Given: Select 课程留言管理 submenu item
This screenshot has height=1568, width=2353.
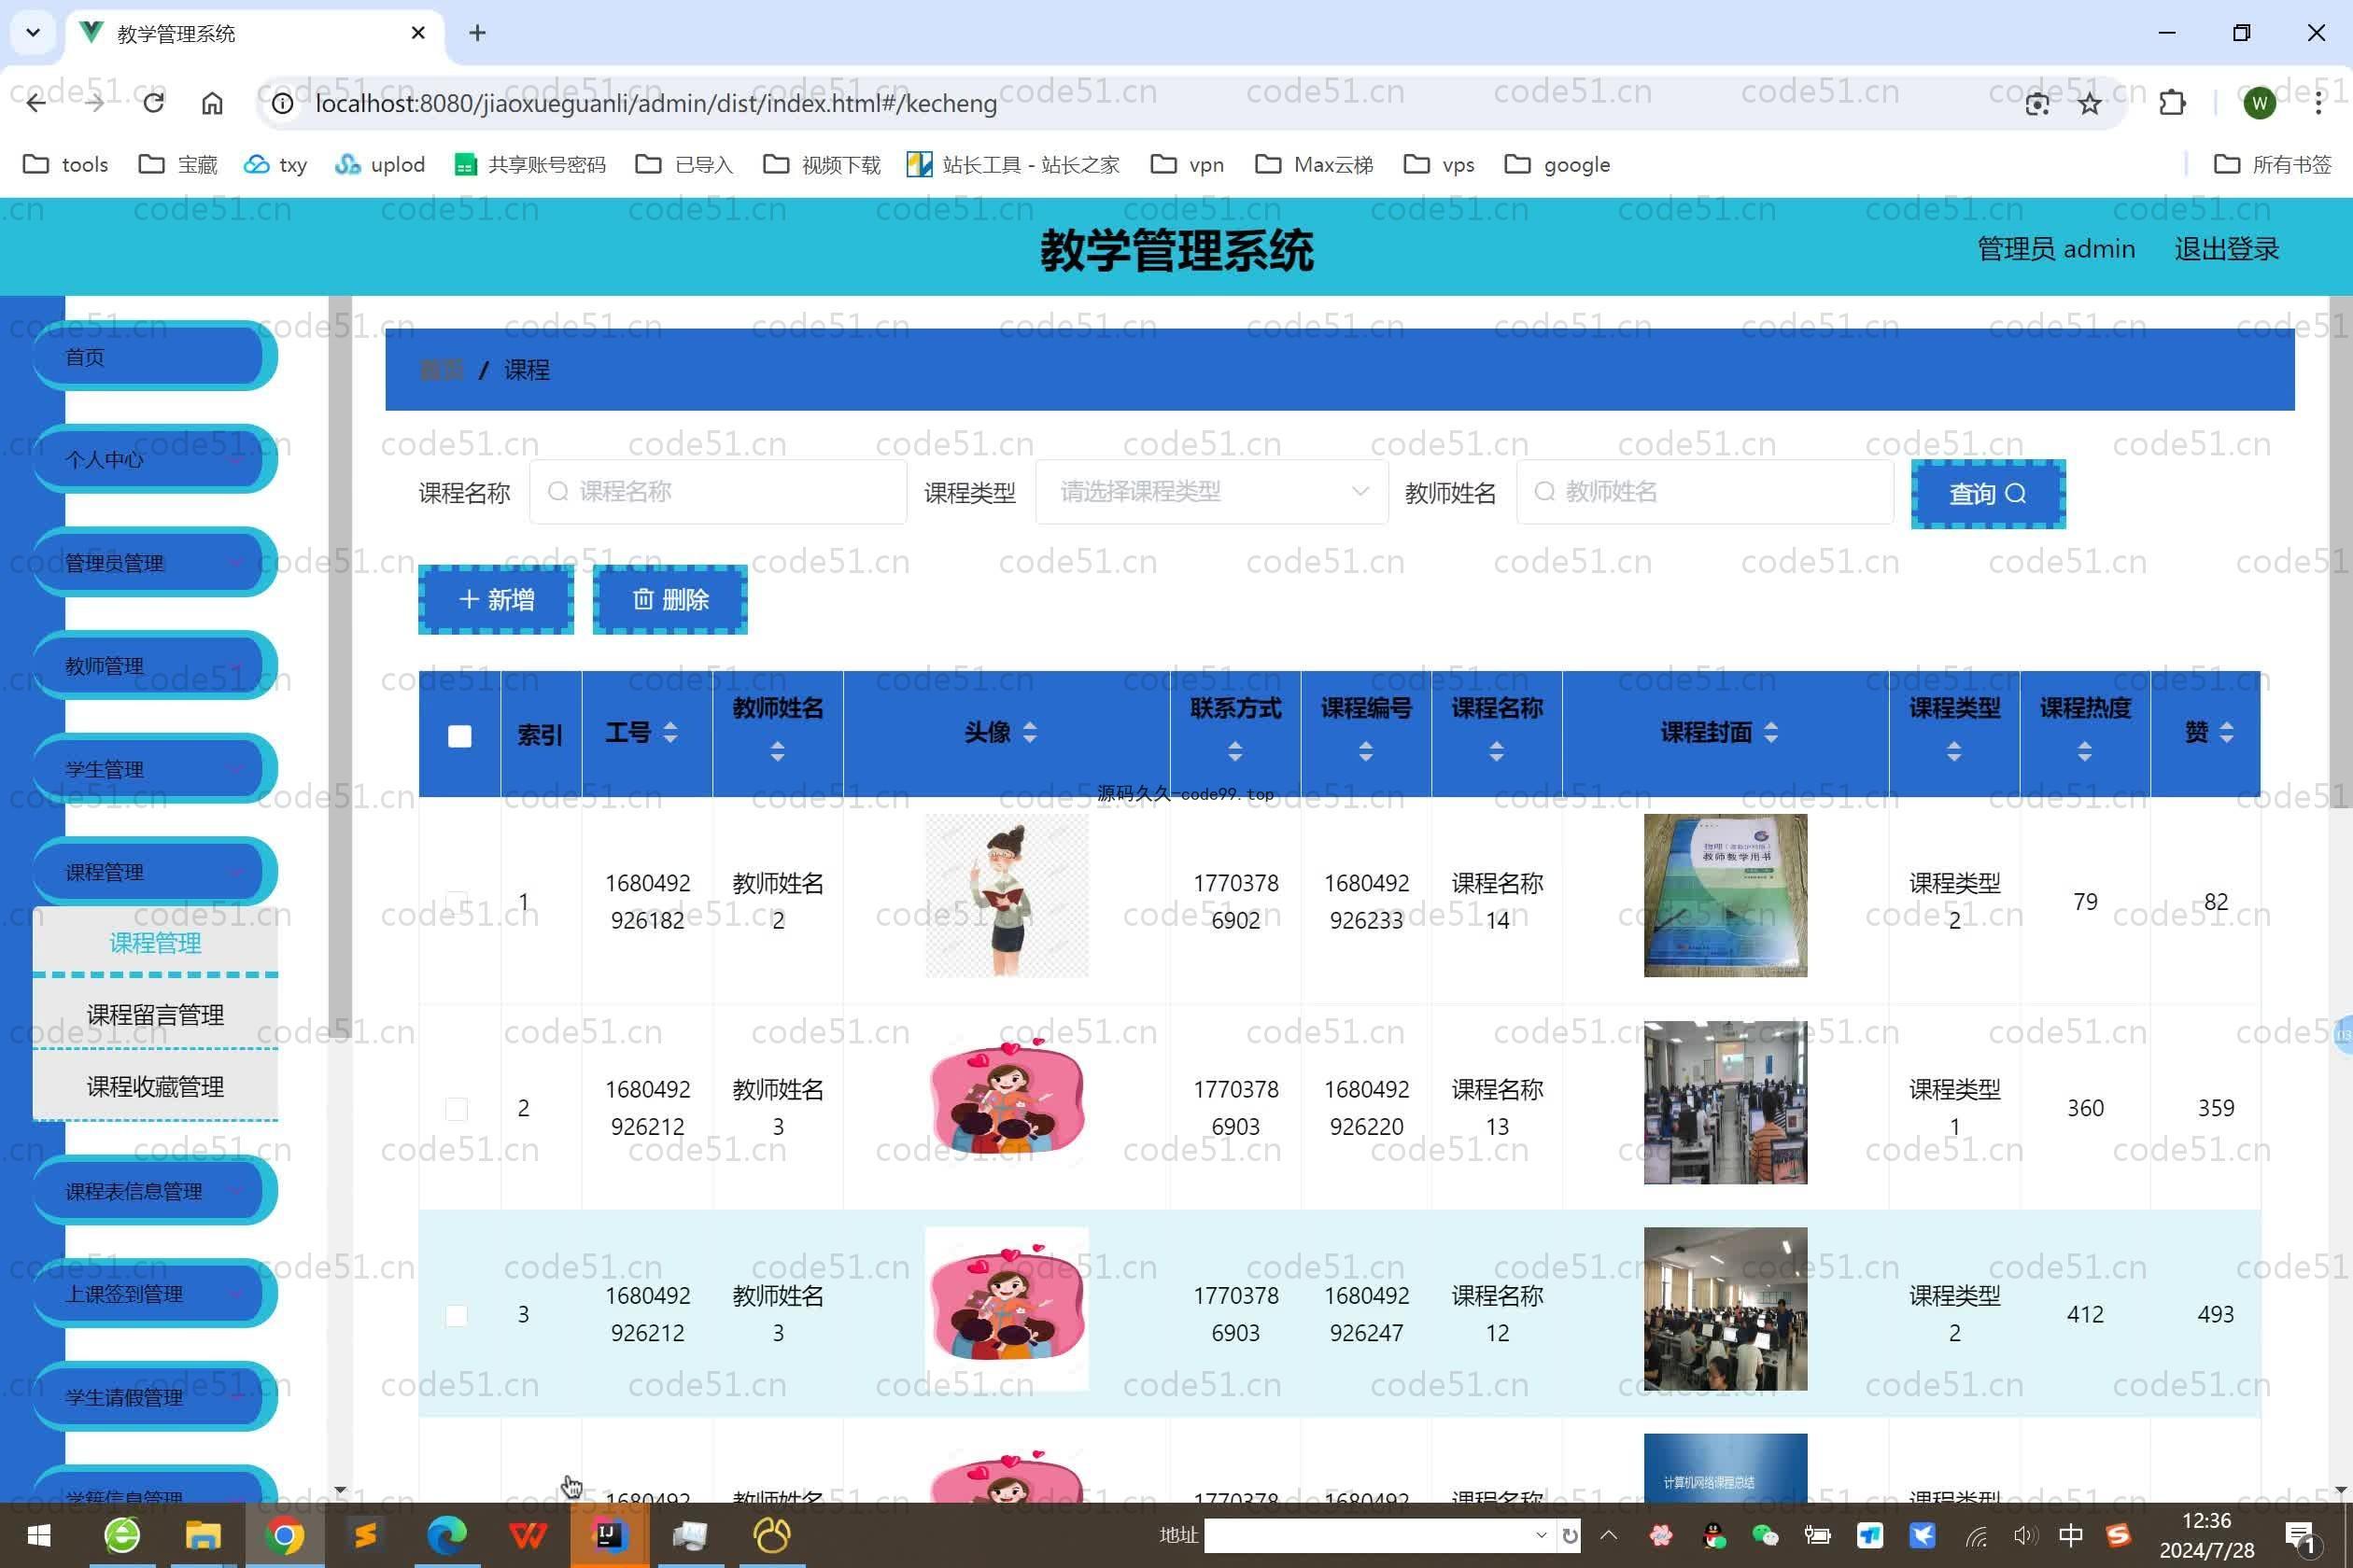Looking at the screenshot, I should 155,1014.
